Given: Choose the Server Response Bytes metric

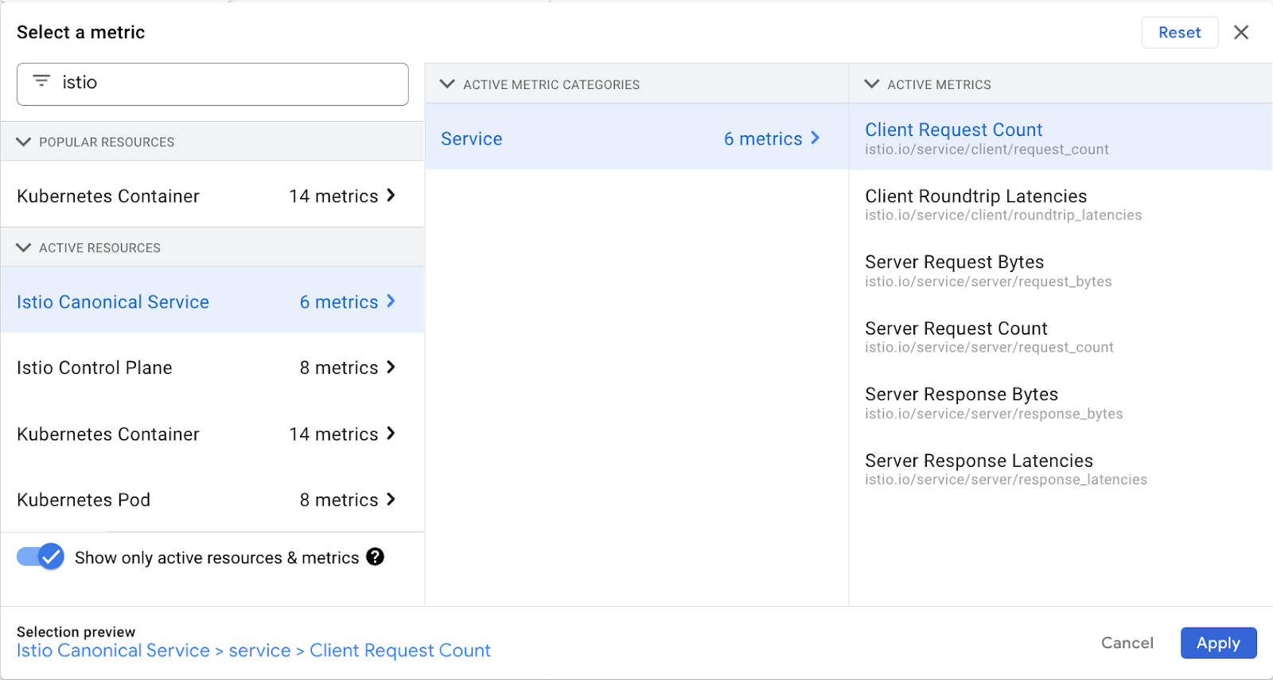Looking at the screenshot, I should click(x=1061, y=402).
